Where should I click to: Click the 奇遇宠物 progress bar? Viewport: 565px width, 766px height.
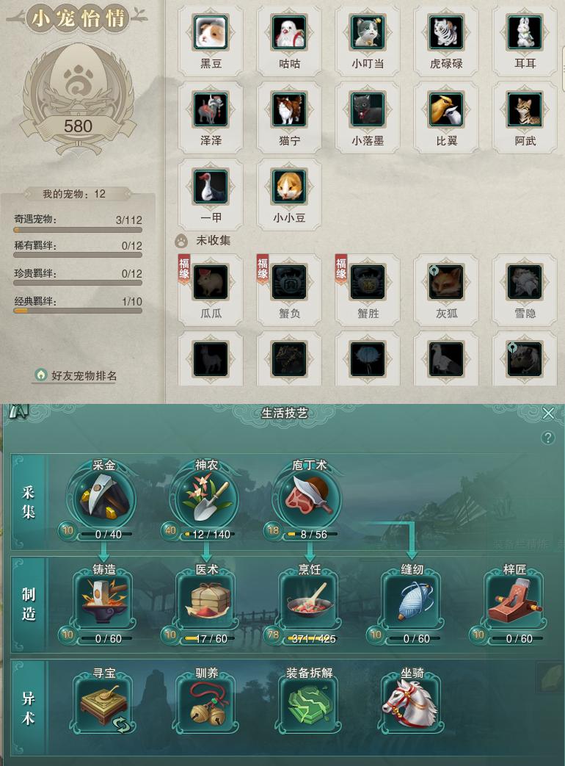[x=78, y=230]
